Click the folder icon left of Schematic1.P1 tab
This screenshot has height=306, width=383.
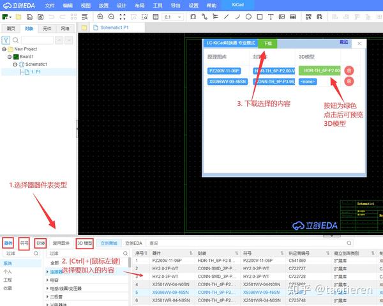coord(84,27)
